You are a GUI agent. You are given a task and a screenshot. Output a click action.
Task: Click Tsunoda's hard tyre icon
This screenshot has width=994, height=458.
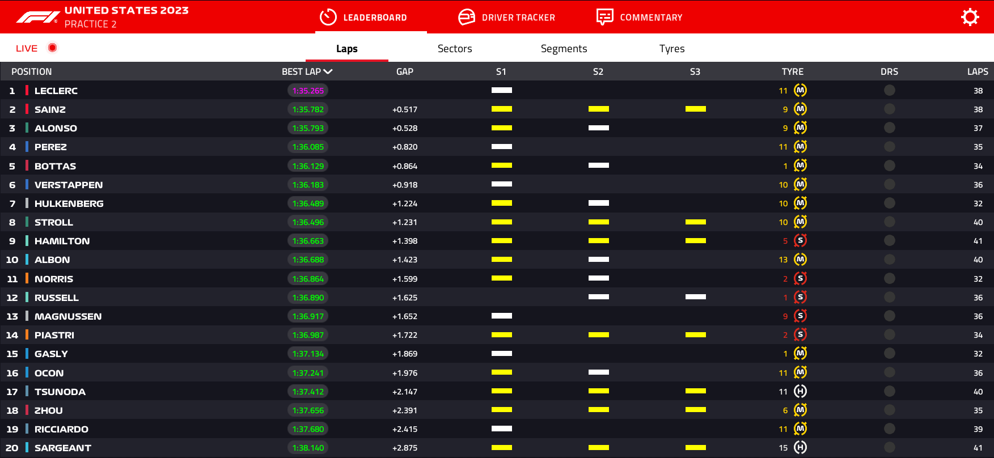800,391
